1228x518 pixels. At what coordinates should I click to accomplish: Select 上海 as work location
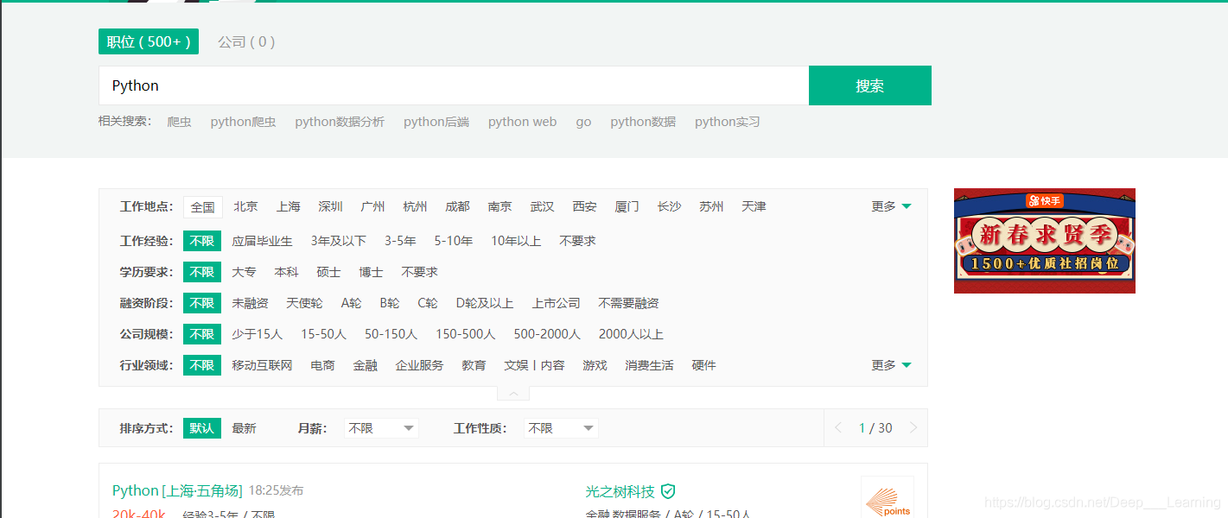[289, 206]
